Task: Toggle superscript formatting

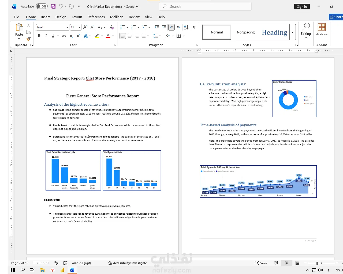Action: tap(78, 36)
